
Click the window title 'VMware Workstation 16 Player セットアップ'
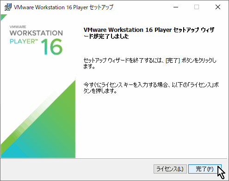[63, 7]
